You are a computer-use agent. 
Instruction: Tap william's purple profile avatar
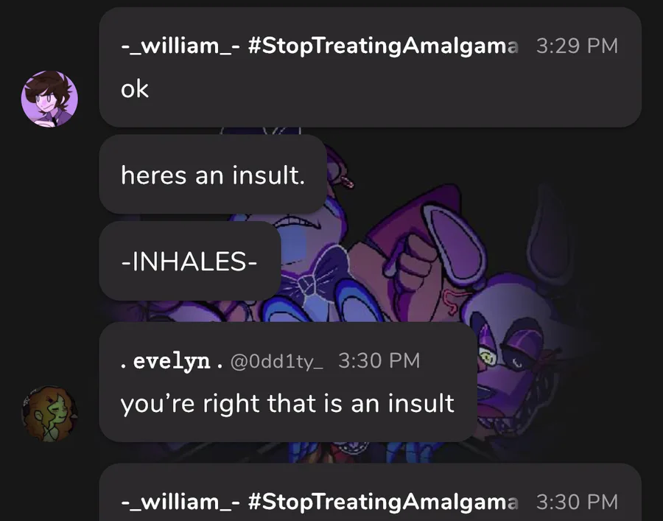pos(49,99)
